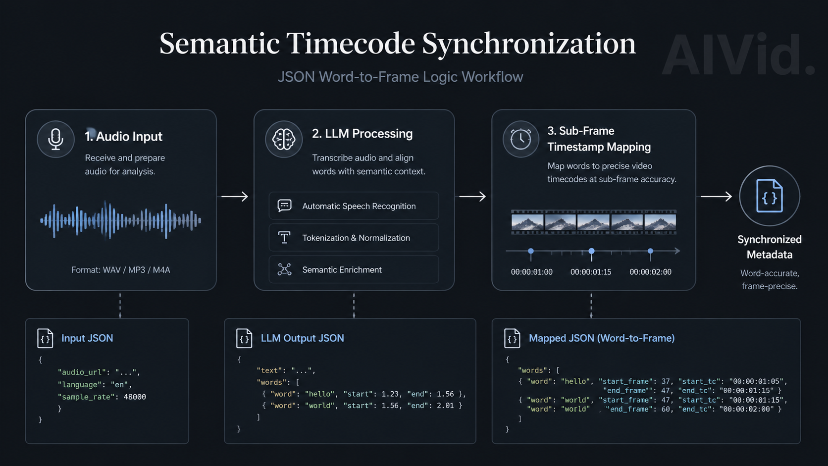
Task: Click the "end_frame": 60 line in Mapped JSON
Action: click(x=654, y=409)
